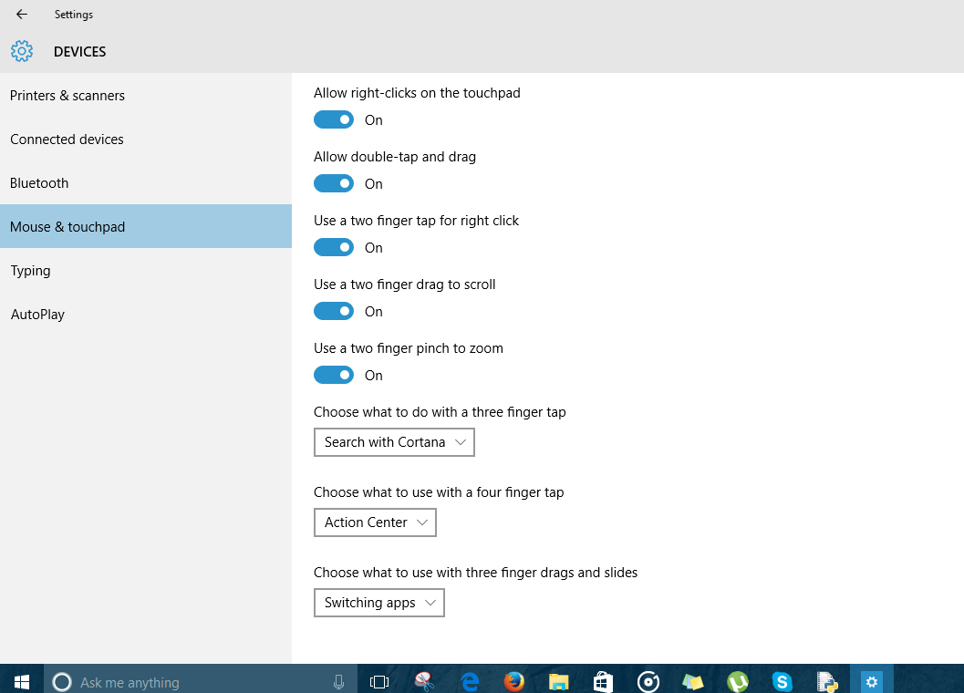This screenshot has width=964, height=693.
Task: Open uTorrent from the taskbar
Action: point(738,681)
